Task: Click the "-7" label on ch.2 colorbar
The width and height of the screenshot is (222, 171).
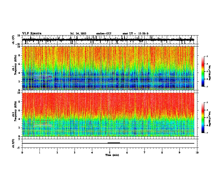Action: (207, 133)
